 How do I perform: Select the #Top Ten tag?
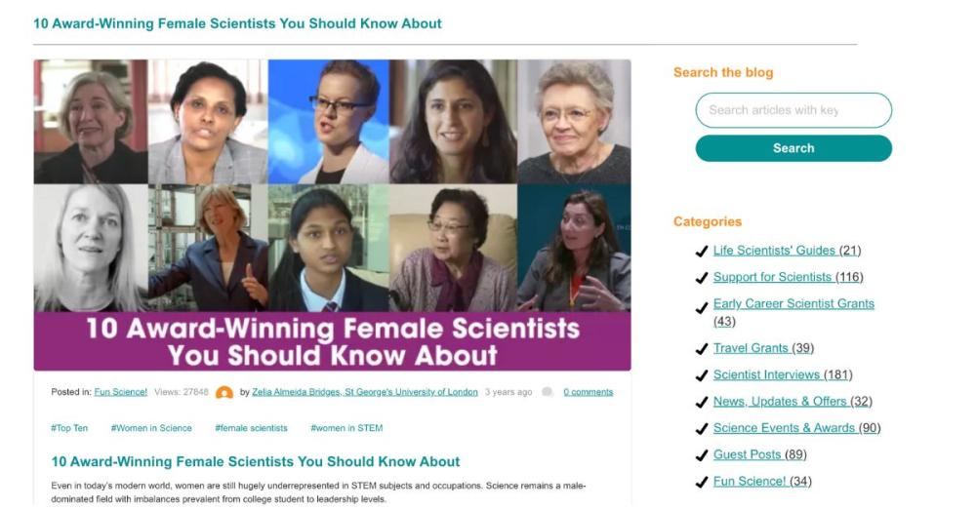[69, 428]
